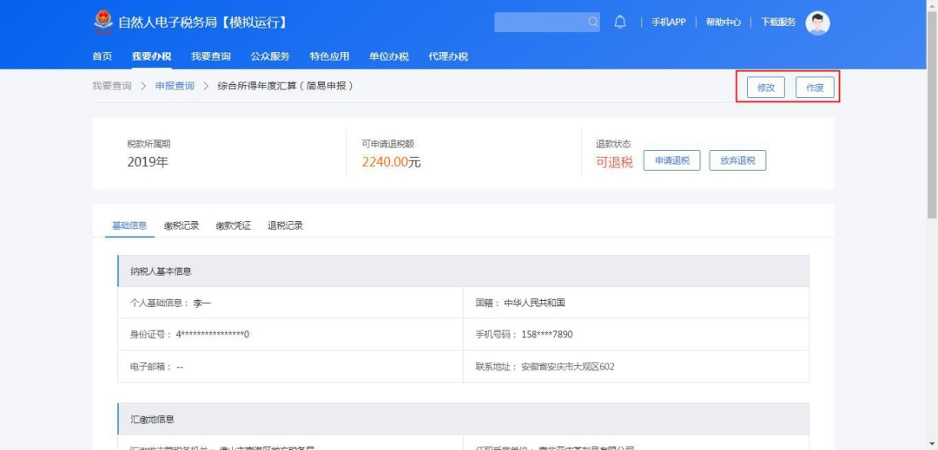
Task: Switch to 退税记录 tab
Action: (x=285, y=225)
